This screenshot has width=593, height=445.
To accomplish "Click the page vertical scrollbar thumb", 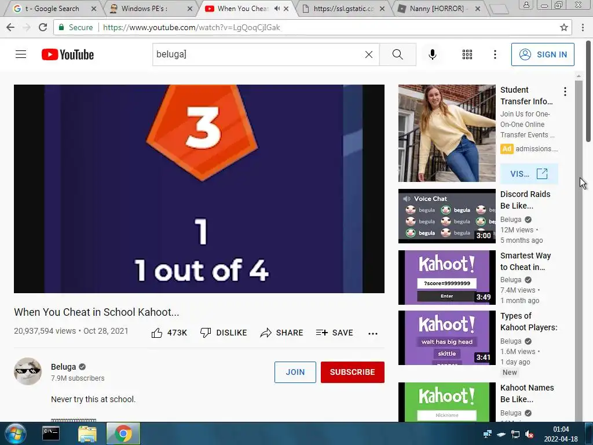I will pyautogui.click(x=588, y=91).
